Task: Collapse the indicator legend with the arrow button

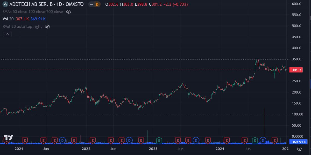Action: pos(7,34)
